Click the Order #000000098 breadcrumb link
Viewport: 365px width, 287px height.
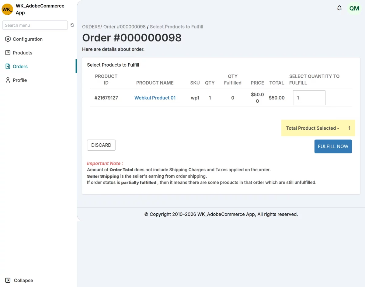point(124,27)
